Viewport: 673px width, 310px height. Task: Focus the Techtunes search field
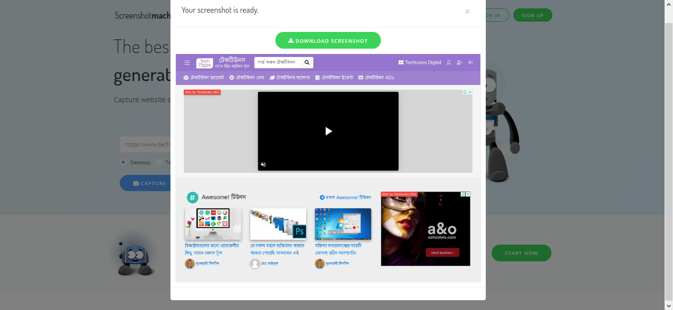tap(278, 62)
